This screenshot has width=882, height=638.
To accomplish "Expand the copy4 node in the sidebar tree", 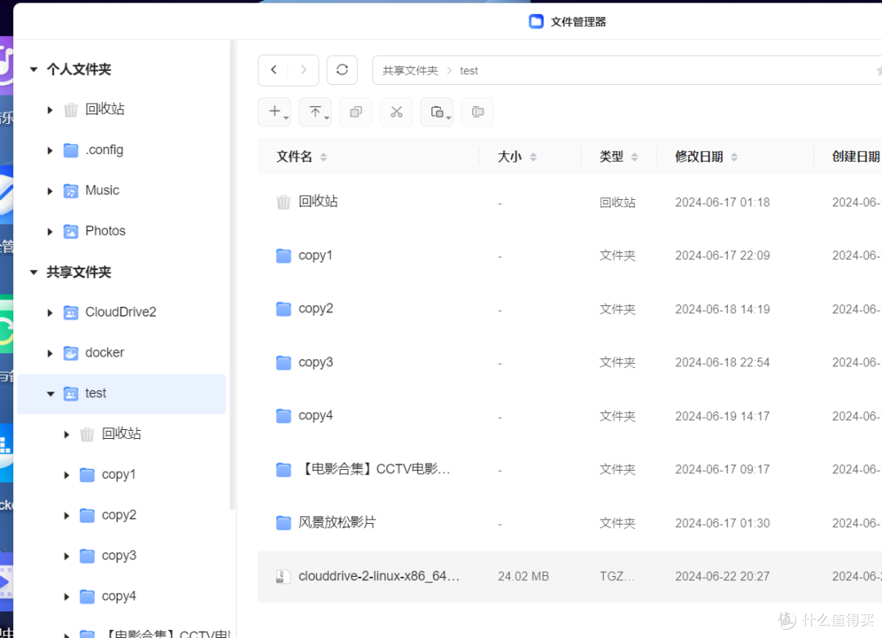I will [66, 597].
